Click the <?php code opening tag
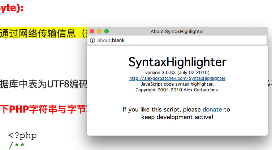Viewport: 272px width, 150px height. pyautogui.click(x=22, y=136)
